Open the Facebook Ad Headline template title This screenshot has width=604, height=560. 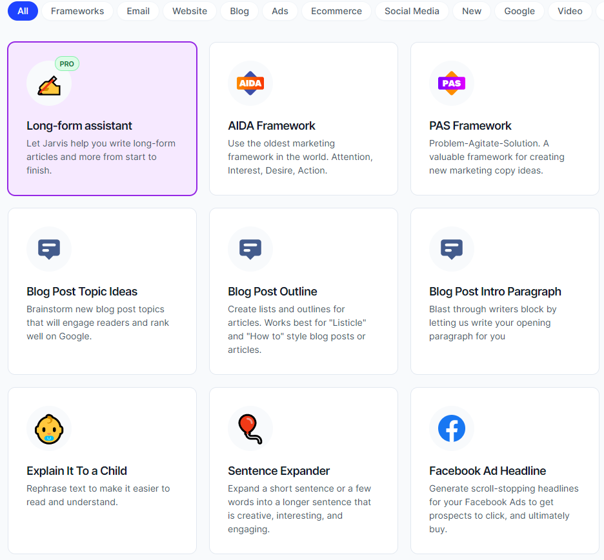tap(487, 471)
